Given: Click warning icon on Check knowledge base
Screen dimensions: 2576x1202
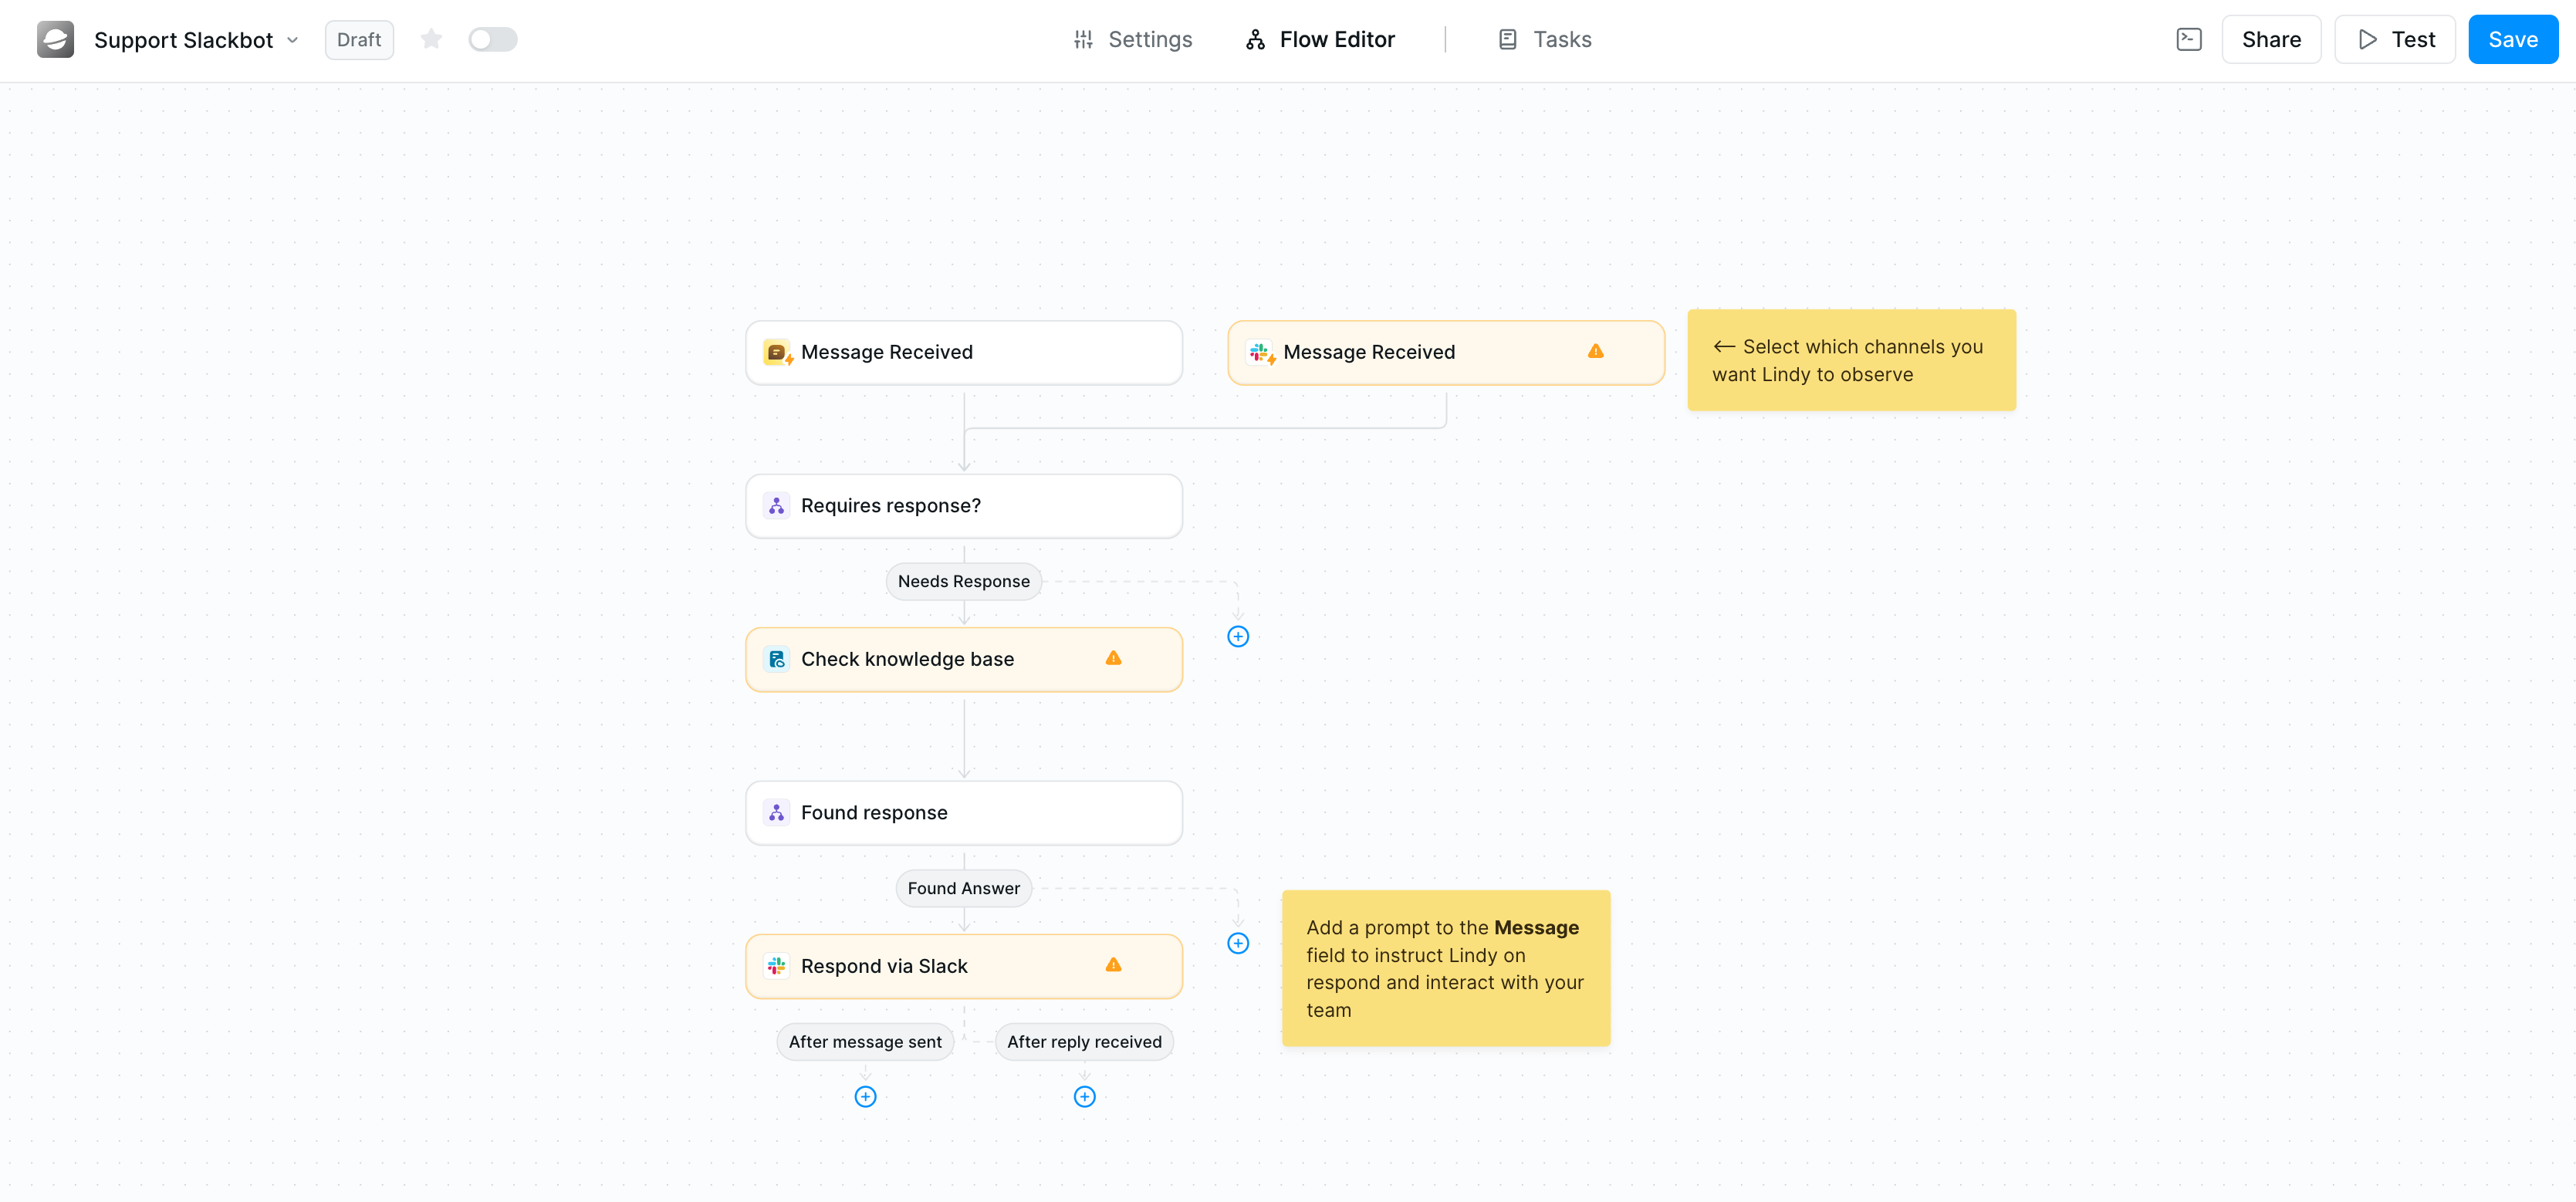Looking at the screenshot, I should pyautogui.click(x=1113, y=658).
